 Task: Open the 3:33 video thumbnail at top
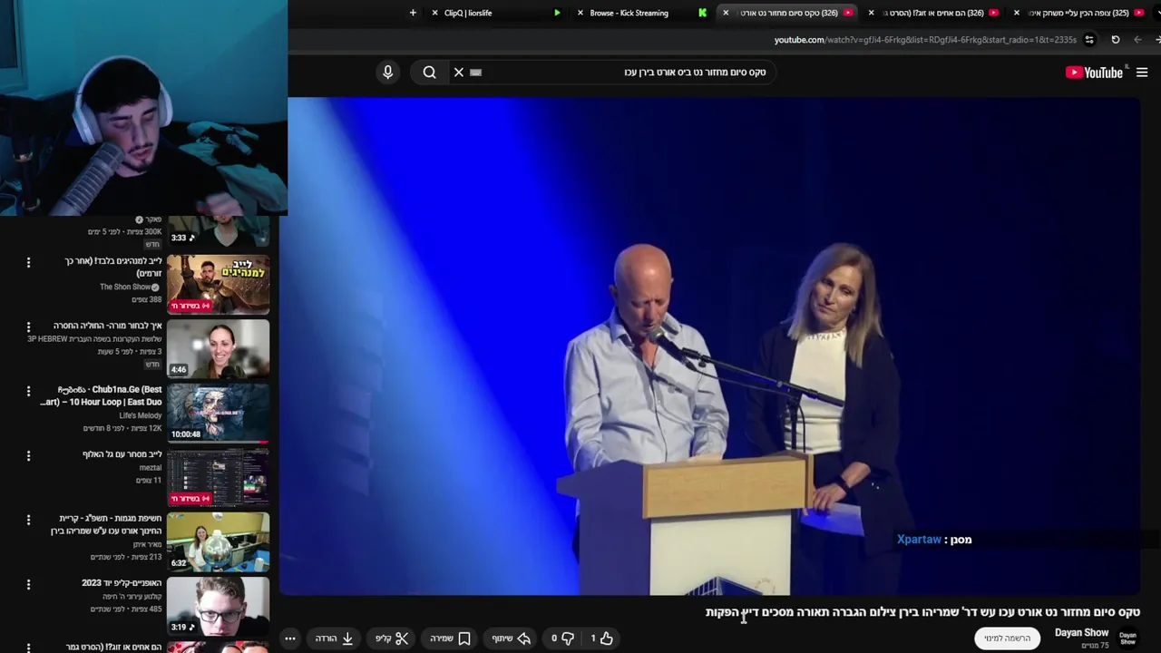coord(218,231)
